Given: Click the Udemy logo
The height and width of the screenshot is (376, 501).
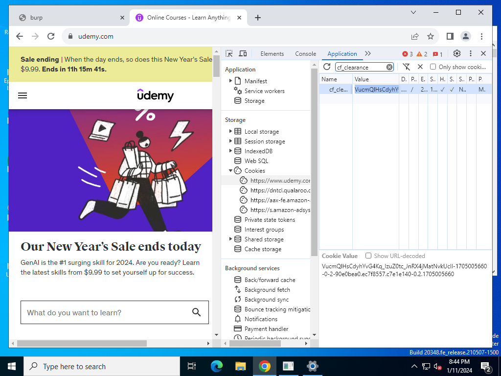Looking at the screenshot, I should [x=155, y=95].
